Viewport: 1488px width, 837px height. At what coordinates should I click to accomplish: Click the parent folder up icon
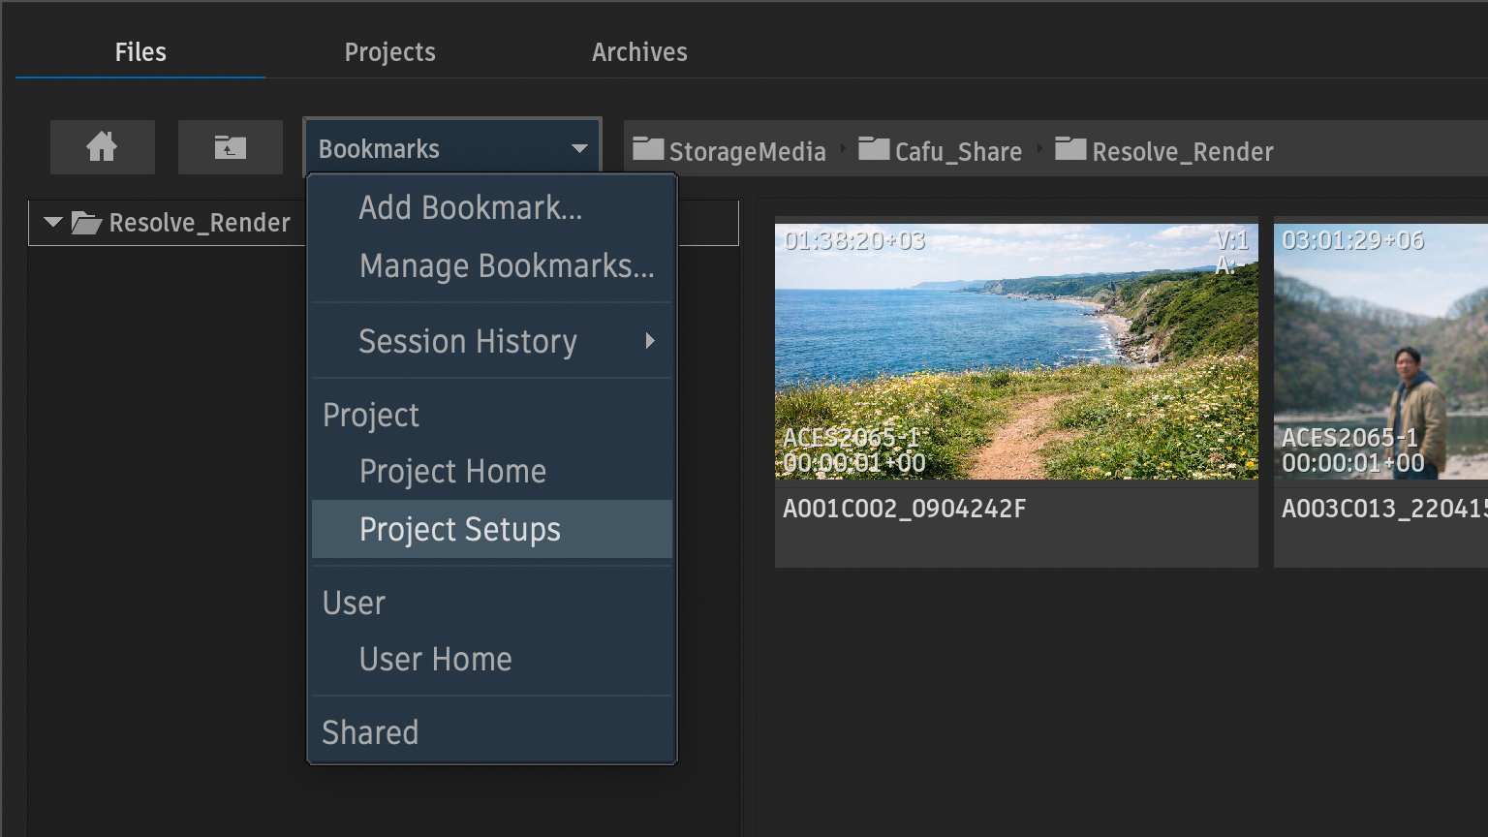pos(230,147)
